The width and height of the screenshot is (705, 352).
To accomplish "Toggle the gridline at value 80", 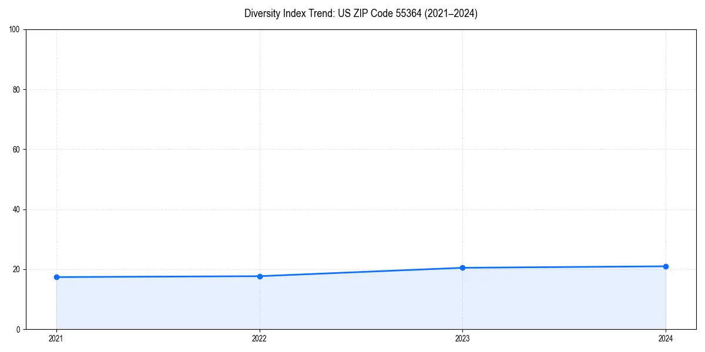I will pyautogui.click(x=352, y=89).
